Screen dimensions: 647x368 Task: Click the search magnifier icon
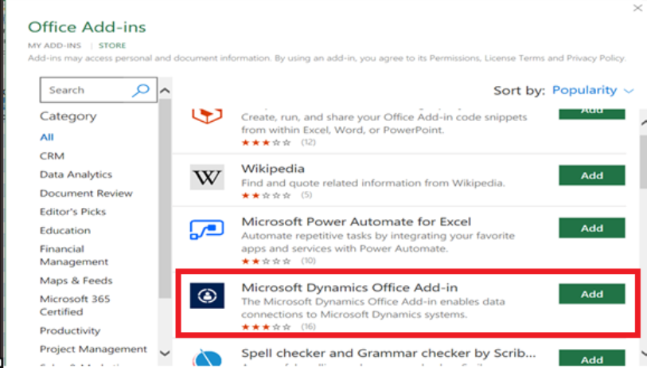(x=140, y=90)
